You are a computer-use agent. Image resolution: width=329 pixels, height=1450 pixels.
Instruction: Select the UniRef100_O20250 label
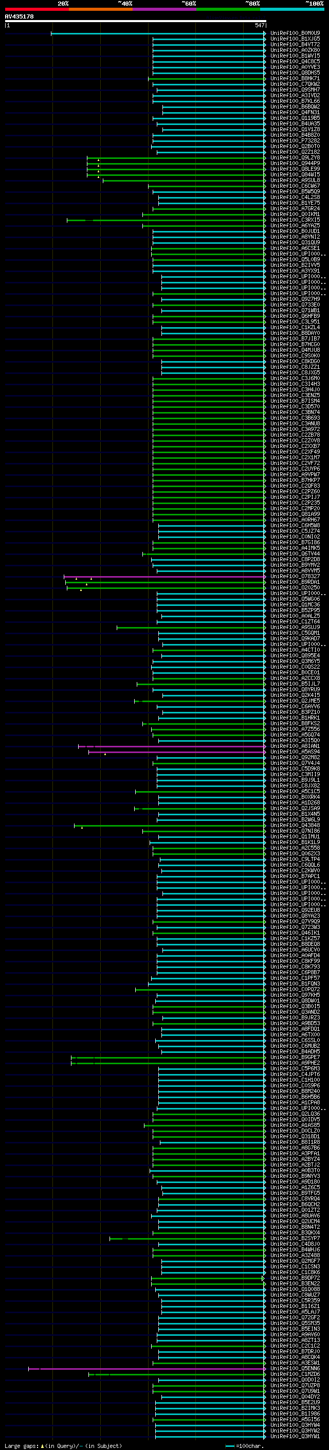point(295,587)
